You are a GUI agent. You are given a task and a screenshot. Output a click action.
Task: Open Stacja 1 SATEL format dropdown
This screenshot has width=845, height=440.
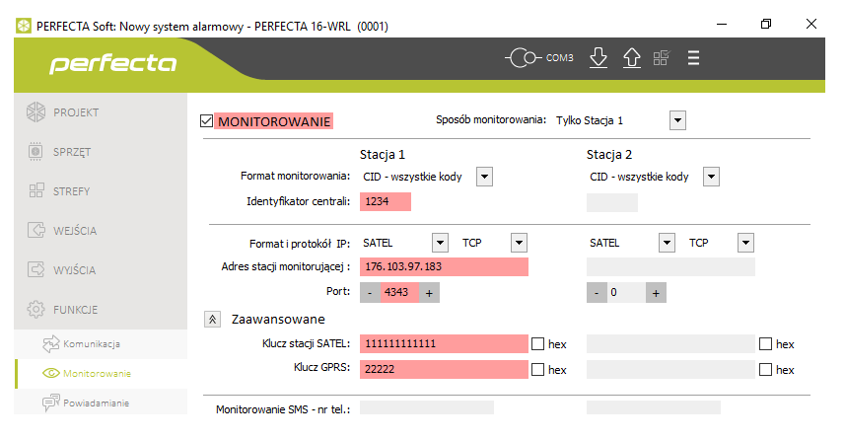pyautogui.click(x=441, y=243)
